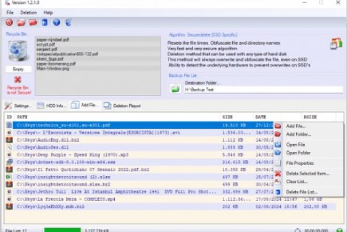The width and height of the screenshot is (347, 232).
Task: Click the clock icon in the status bar
Action: (298, 230)
